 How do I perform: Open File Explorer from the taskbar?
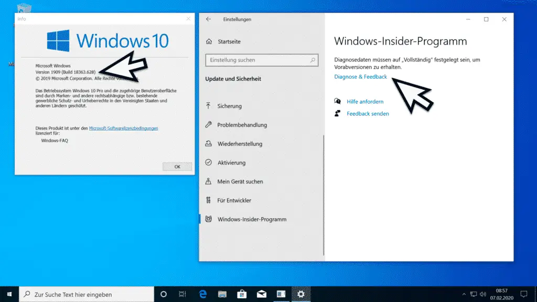coord(222,294)
